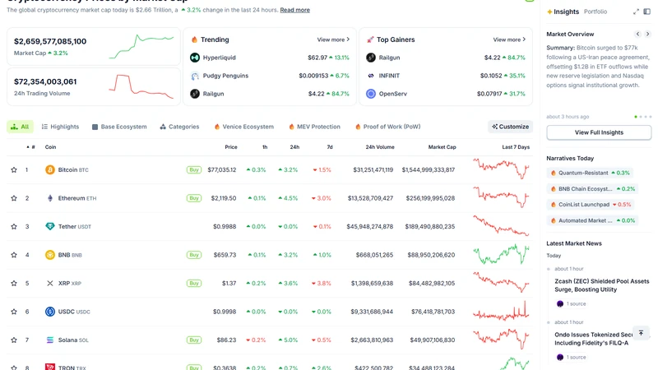Click the 24h Trading Volume chart card
This screenshot has height=370, width=658.
click(x=94, y=86)
